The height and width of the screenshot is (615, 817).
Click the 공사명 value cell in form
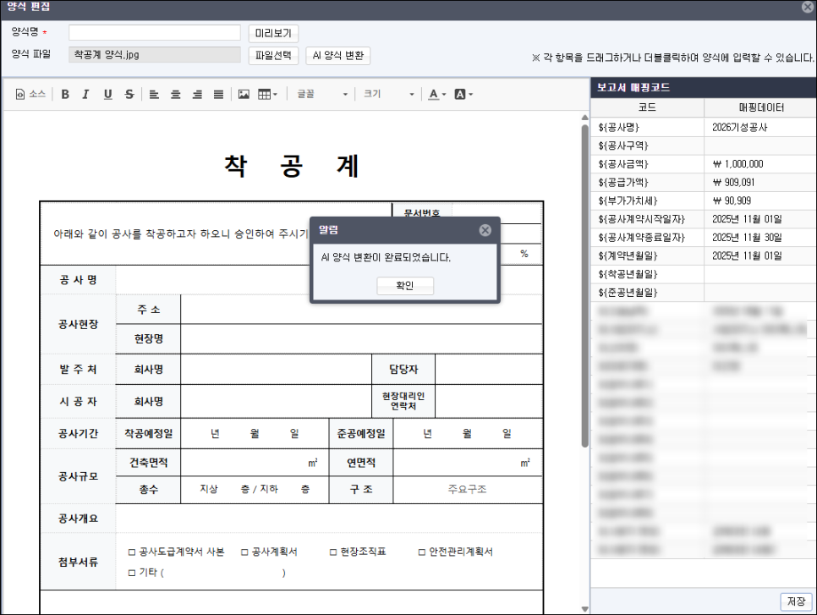329,280
